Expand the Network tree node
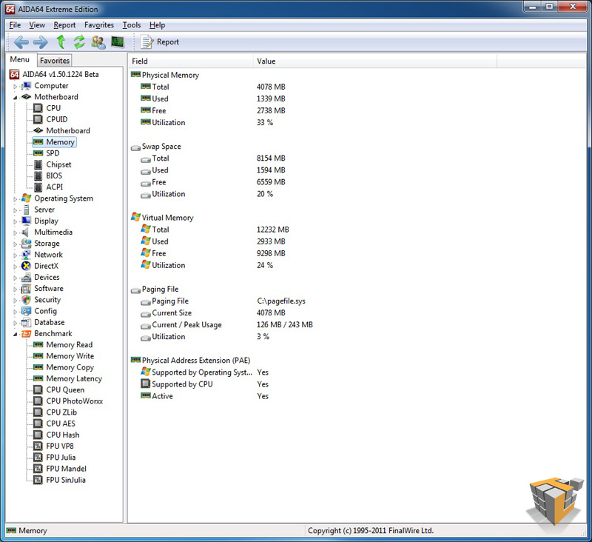The height and width of the screenshot is (542, 592). pos(15,255)
